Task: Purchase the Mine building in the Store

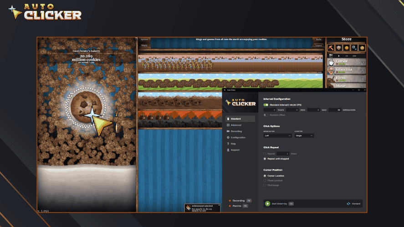Action: 347,86
